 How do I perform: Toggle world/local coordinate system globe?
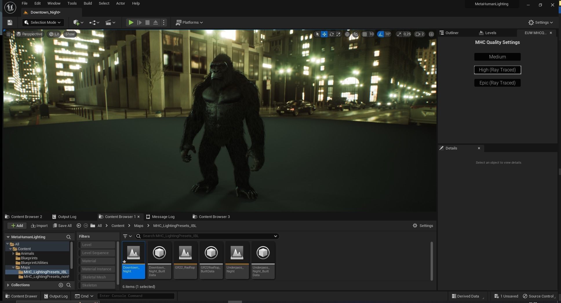347,34
